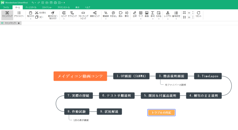238x130 pixels.
Task: Open the File menu tab
Action: tap(6, 7)
